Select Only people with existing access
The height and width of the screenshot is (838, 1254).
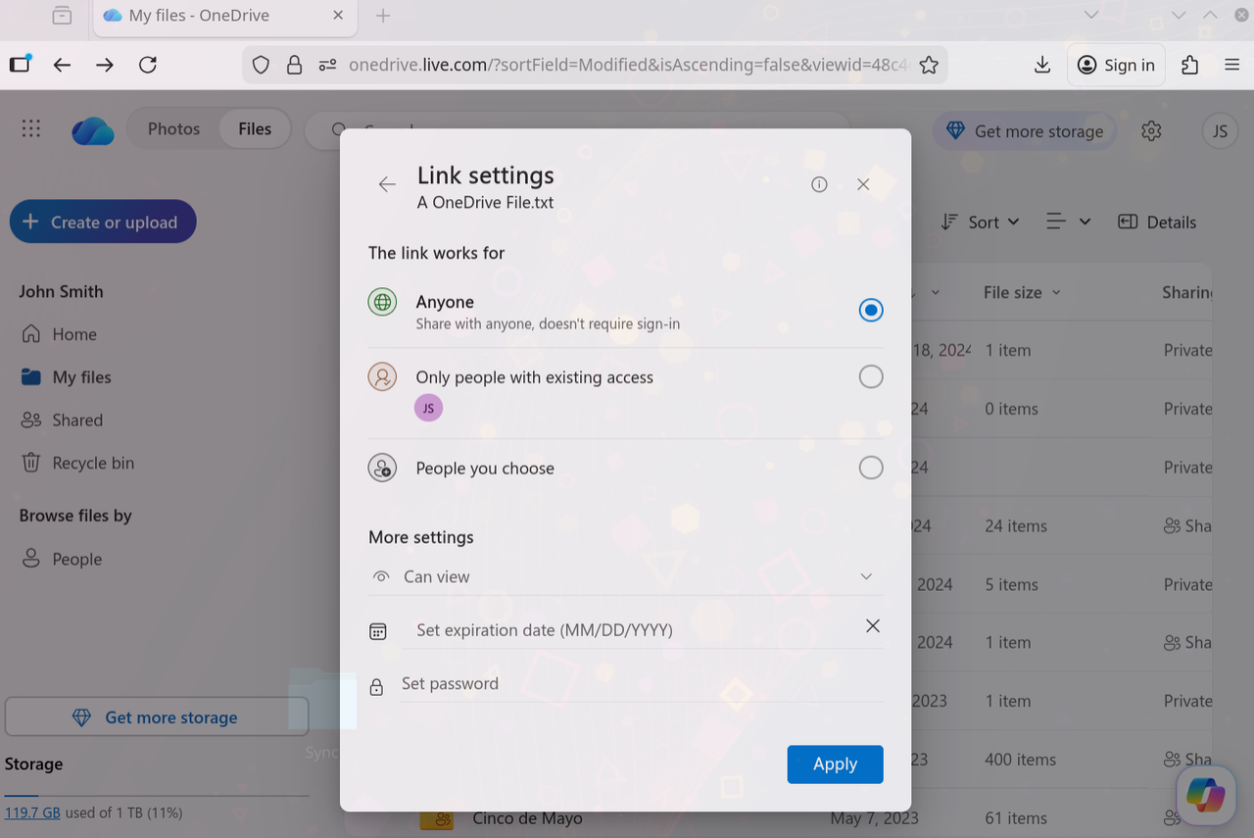point(870,375)
